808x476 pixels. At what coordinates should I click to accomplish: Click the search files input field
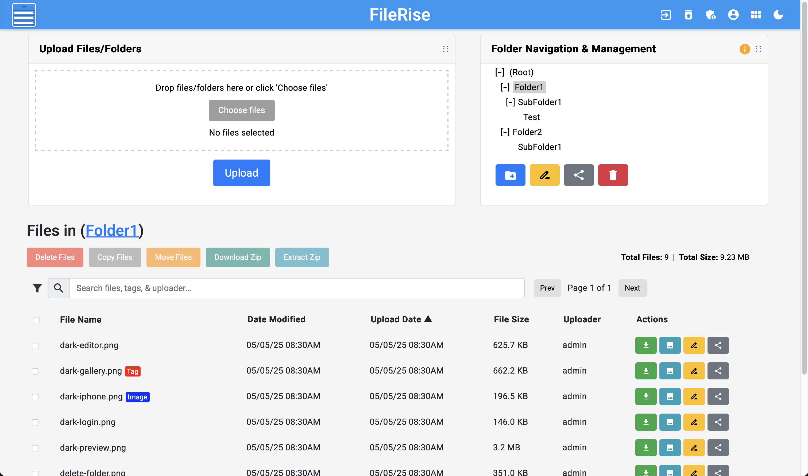[296, 288]
